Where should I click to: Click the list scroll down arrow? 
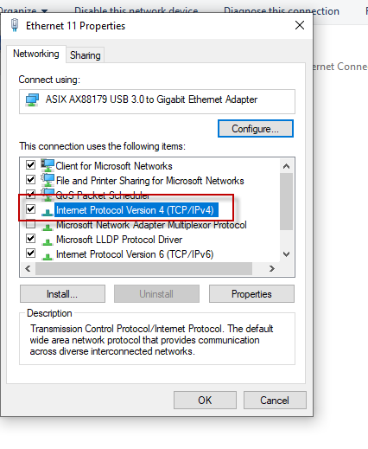(286, 254)
